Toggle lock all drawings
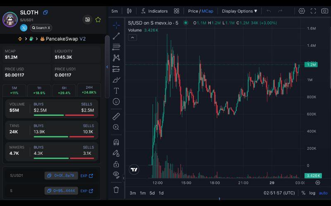 pyautogui.click(x=116, y=164)
